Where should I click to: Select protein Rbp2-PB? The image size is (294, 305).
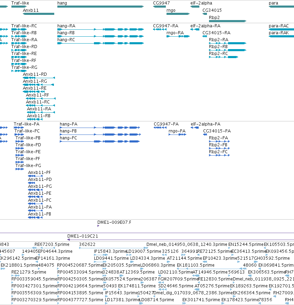pos(218,145)
